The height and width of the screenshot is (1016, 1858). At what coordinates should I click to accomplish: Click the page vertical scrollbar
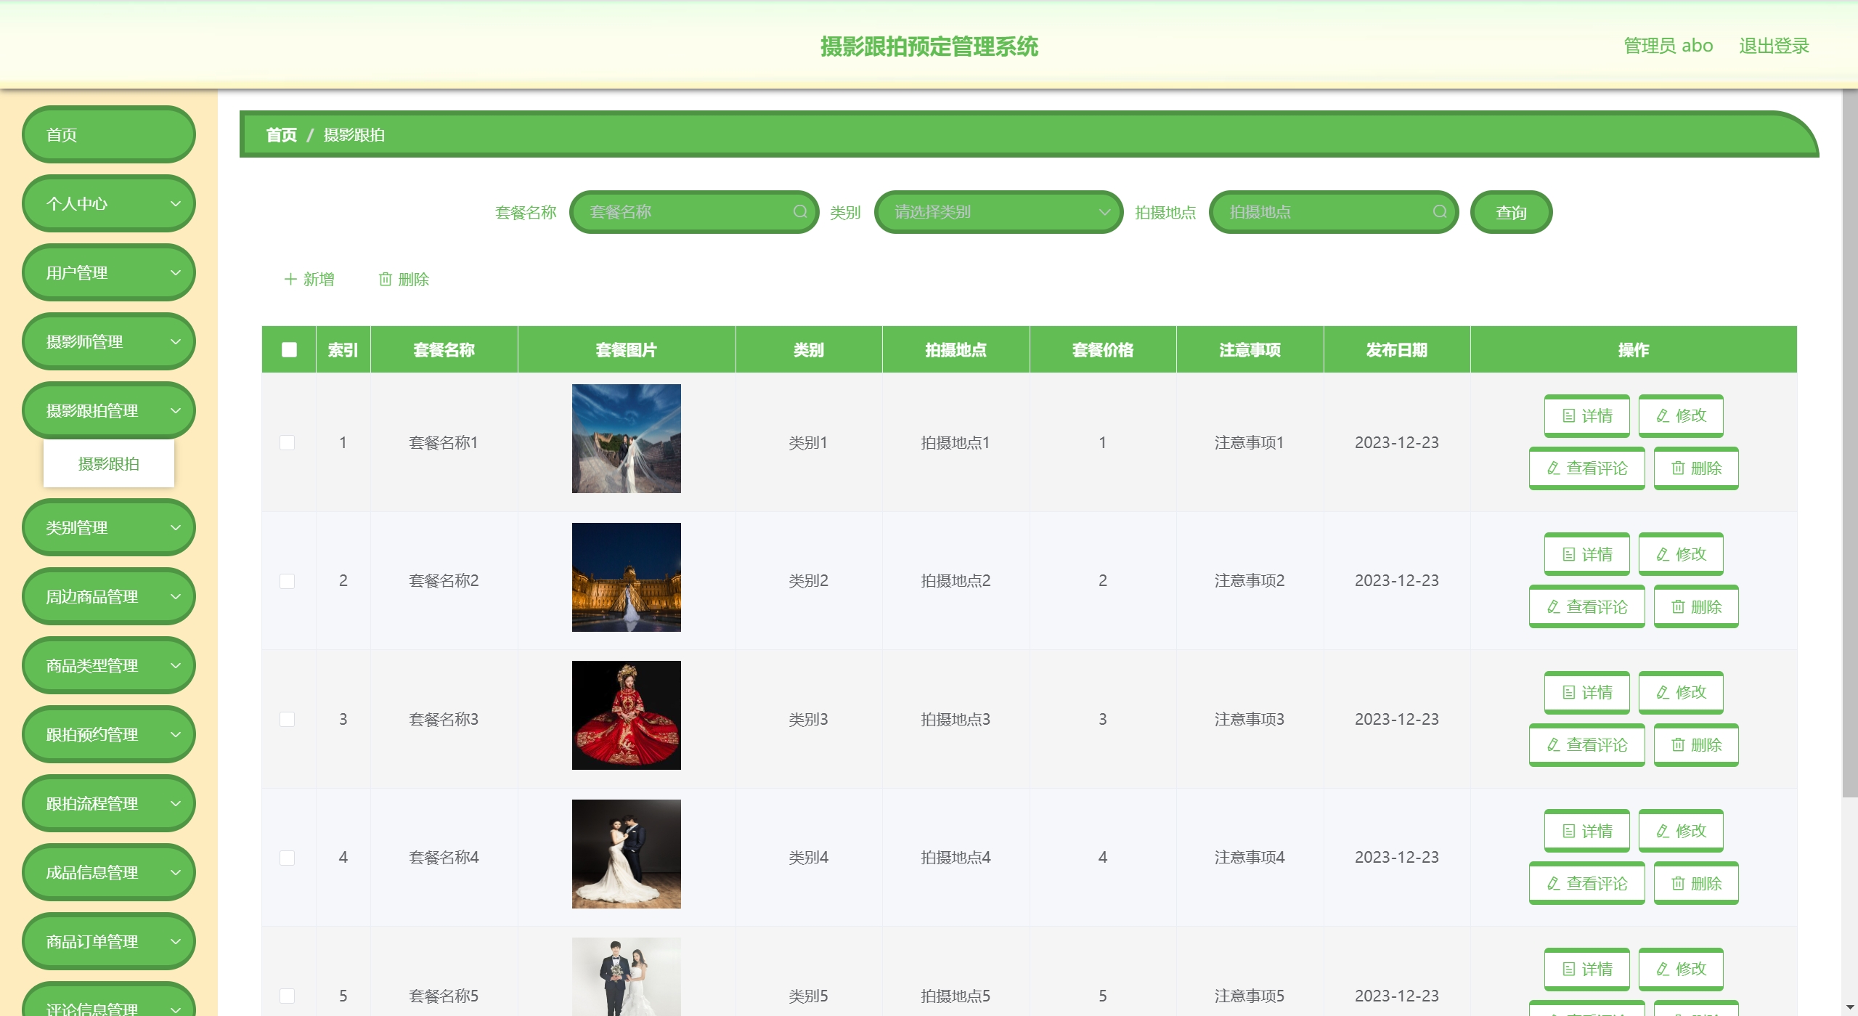[x=1849, y=436]
